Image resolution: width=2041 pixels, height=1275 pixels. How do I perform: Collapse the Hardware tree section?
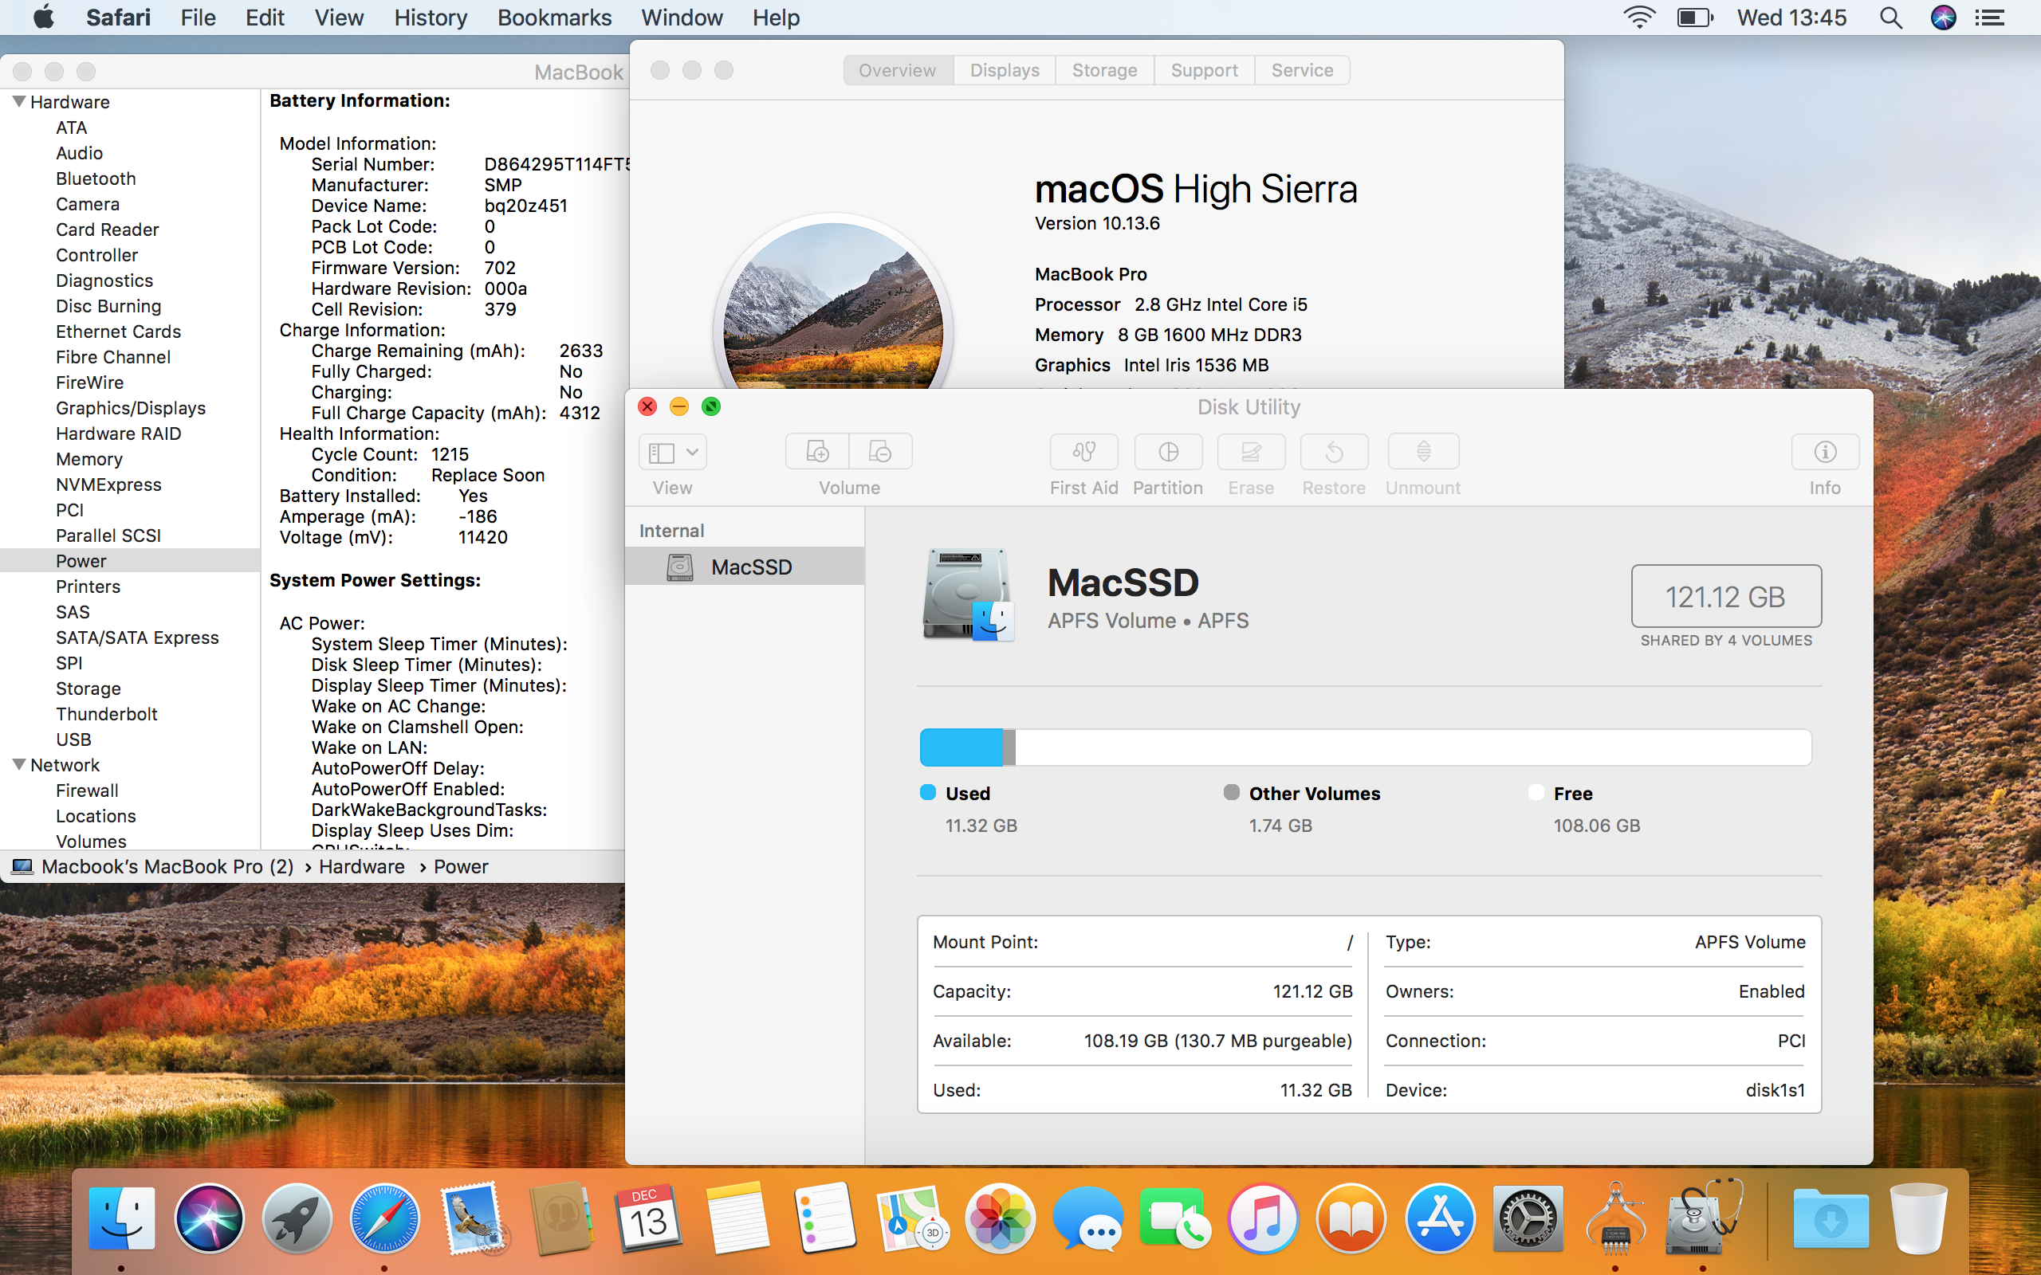tap(18, 101)
